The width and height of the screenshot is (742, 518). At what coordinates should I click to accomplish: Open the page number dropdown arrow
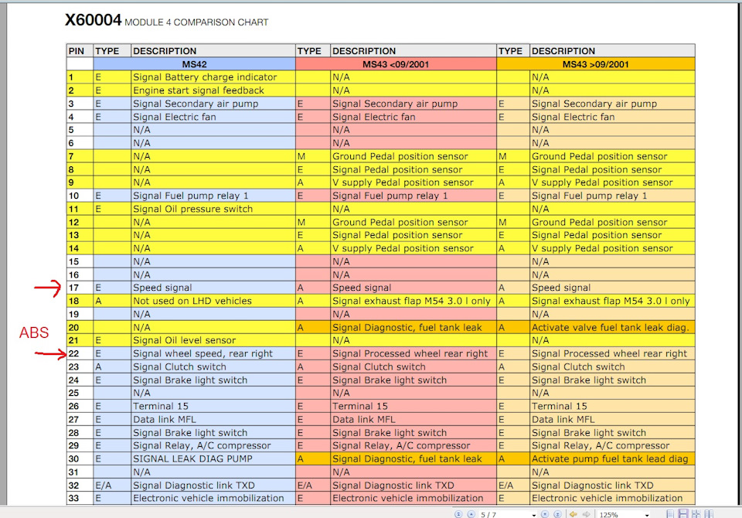click(534, 515)
